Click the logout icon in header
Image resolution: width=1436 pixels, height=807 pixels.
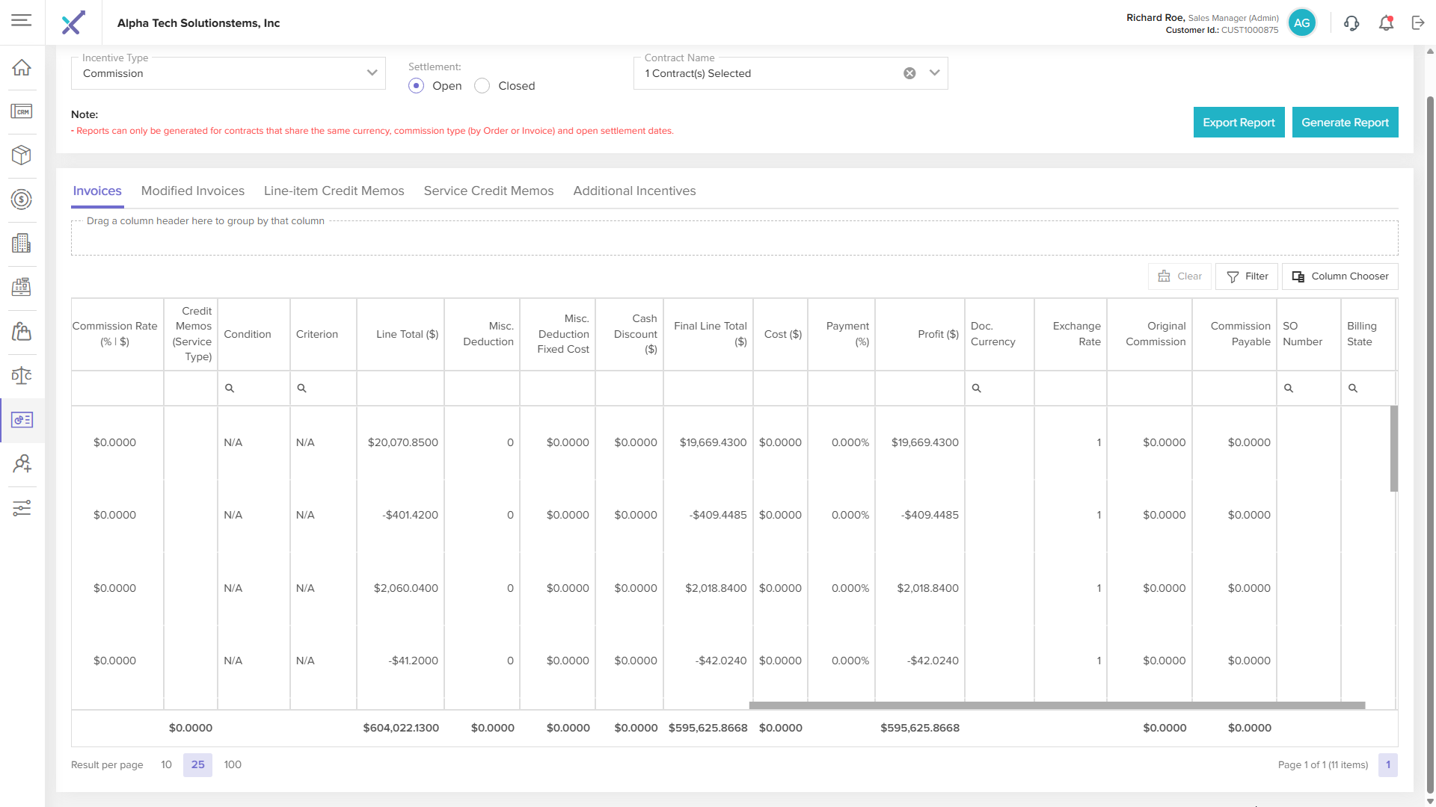(x=1418, y=23)
